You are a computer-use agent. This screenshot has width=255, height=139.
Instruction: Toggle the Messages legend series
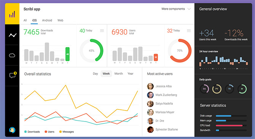pyautogui.click(x=67, y=132)
